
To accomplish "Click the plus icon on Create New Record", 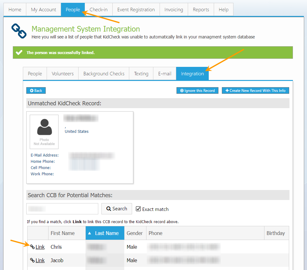I will click(227, 91).
